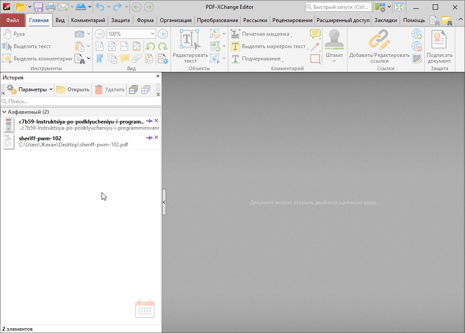Click the Zoom out minus button
Image resolution: width=465 pixels, height=333 pixels.
[x=100, y=34]
